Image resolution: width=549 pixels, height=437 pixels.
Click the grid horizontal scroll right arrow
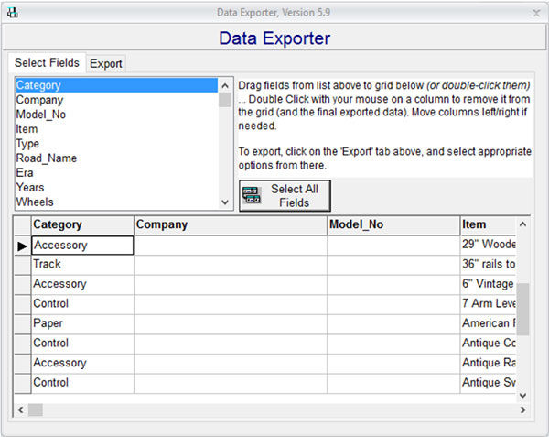tap(522, 410)
